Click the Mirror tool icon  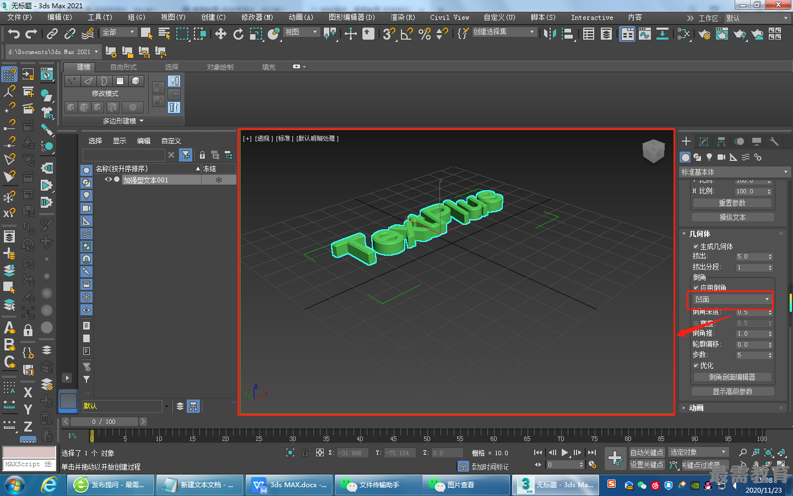click(550, 34)
